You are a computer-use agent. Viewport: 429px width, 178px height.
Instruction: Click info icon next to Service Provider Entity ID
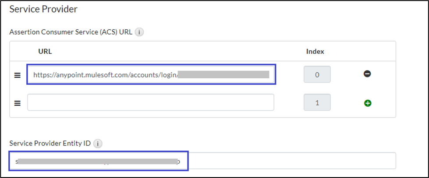click(98, 143)
